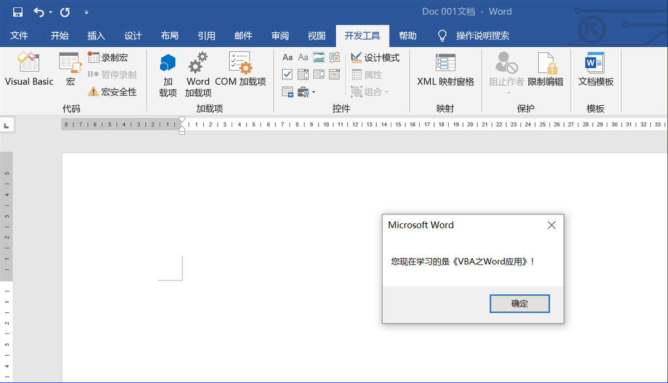Open 宏安全性 macro security settings
Screen dimensions: 668x383
click(x=112, y=92)
